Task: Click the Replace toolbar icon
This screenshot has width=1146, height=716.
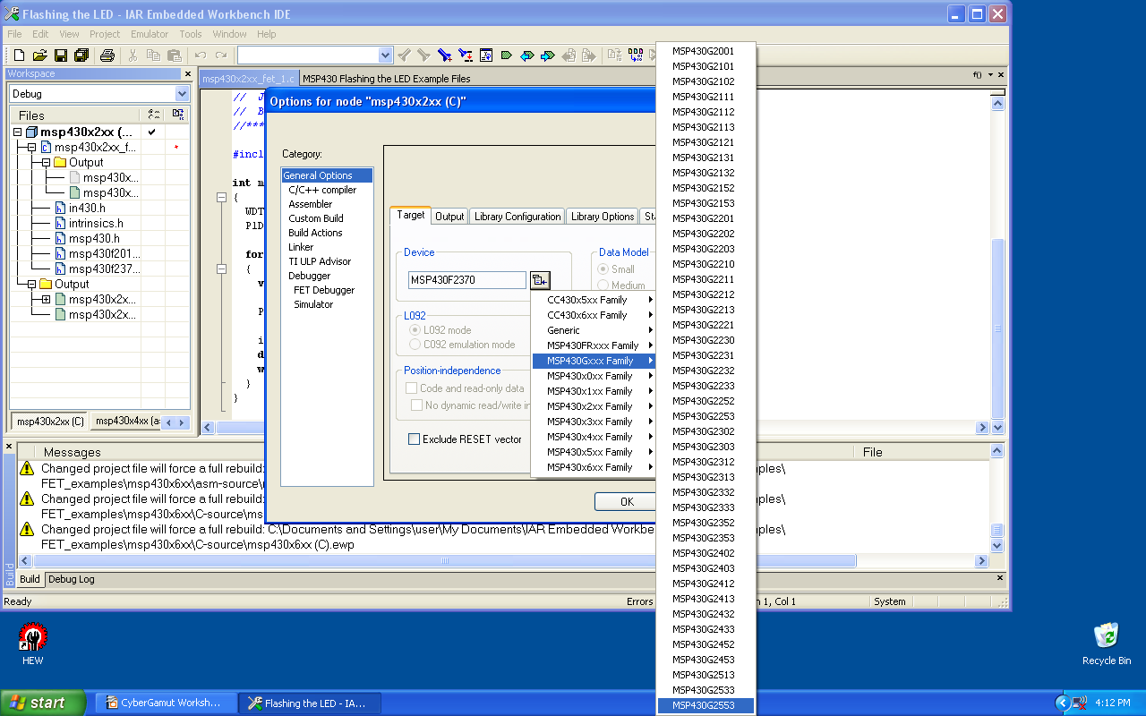Action: (466, 55)
